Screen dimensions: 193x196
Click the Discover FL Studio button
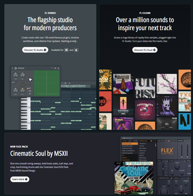[35, 50]
